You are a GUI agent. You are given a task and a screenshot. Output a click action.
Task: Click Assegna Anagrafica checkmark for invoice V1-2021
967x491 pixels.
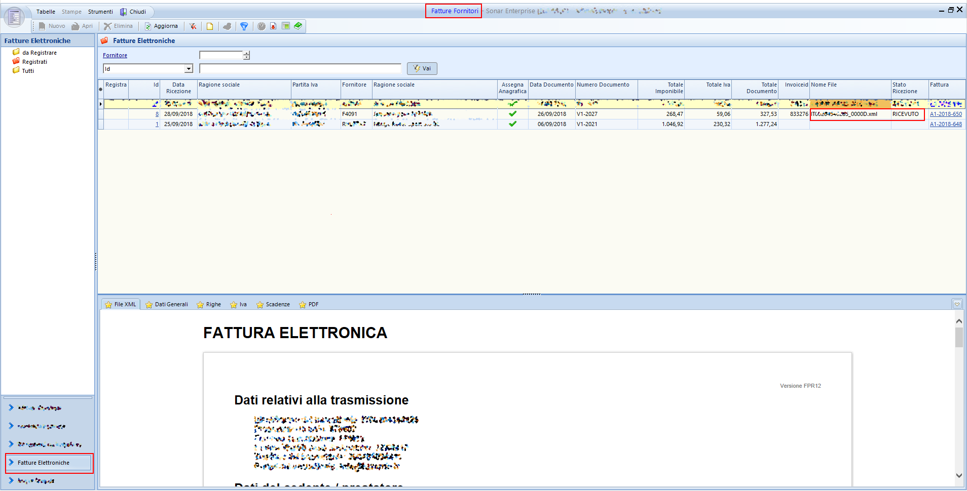tap(512, 124)
